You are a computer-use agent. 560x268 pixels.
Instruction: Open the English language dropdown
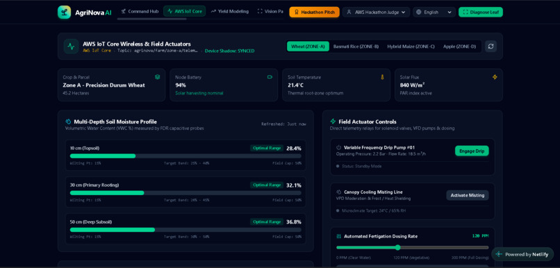pos(434,12)
